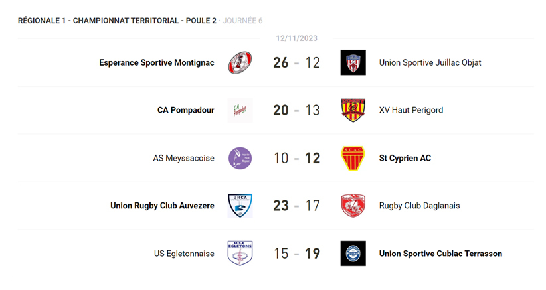Select CA Pompadour team name
Viewport: 546px width, 290px height.
[186, 110]
